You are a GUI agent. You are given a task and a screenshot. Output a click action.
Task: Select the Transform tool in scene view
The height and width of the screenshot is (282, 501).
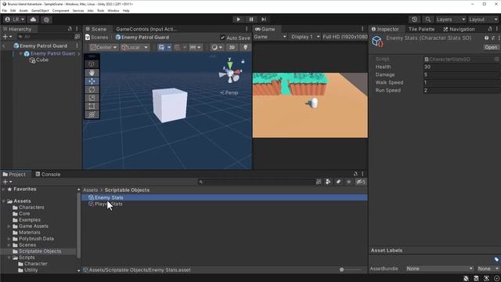92,114
